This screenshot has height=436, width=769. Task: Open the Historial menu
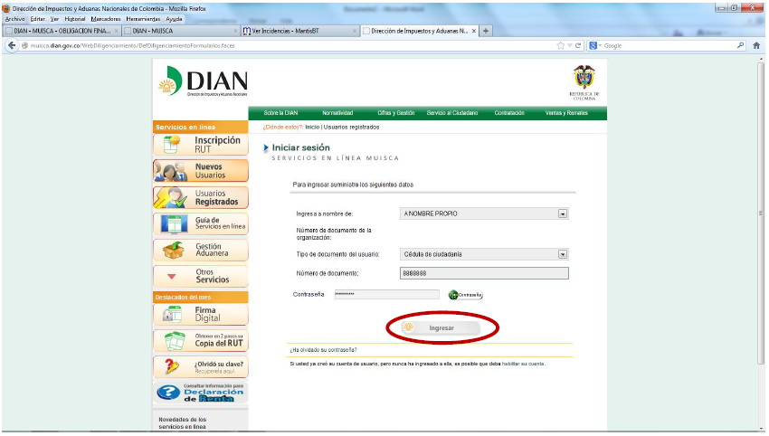click(75, 19)
